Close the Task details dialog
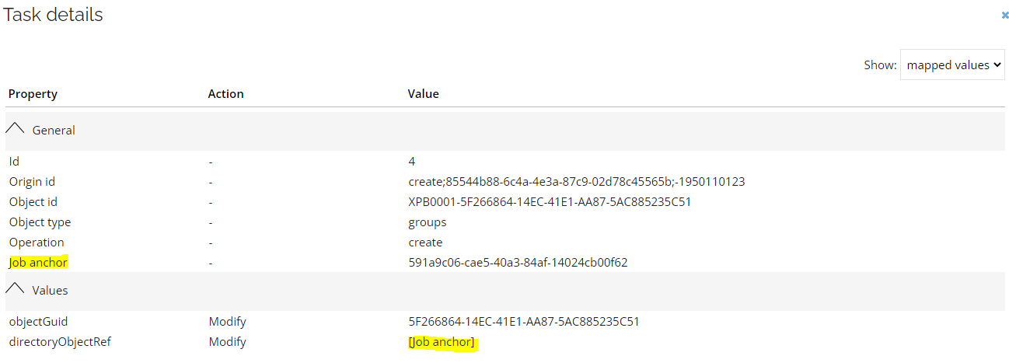The image size is (1009, 363). [x=1004, y=15]
